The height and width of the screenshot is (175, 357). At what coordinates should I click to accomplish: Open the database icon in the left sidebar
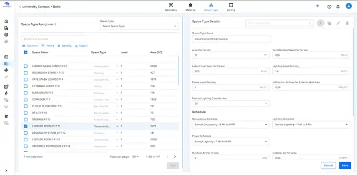(x=6, y=35)
